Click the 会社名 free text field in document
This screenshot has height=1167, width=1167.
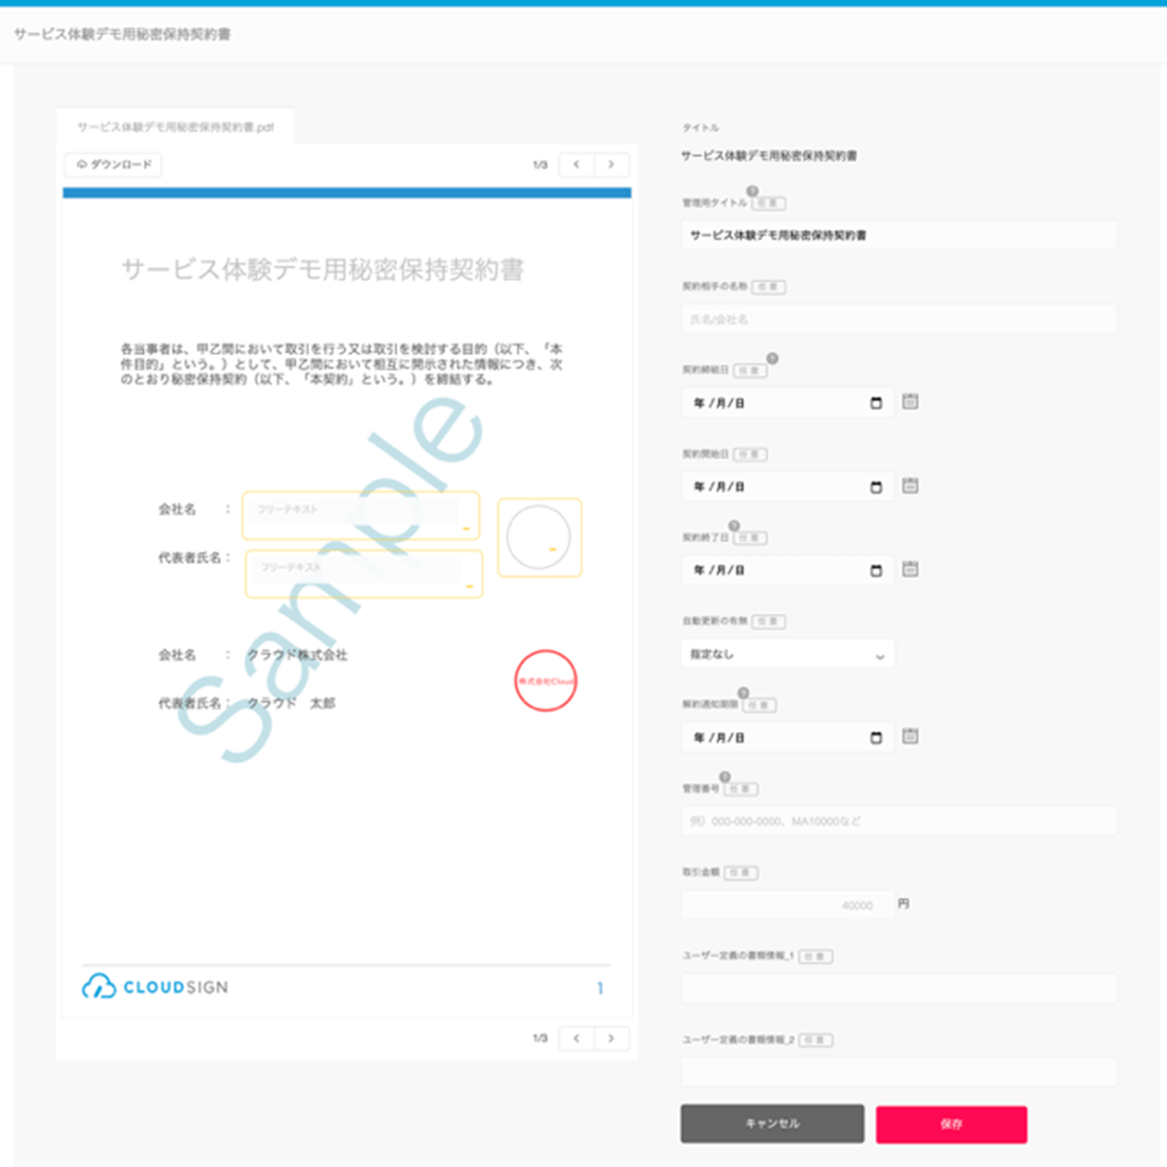[x=360, y=516]
